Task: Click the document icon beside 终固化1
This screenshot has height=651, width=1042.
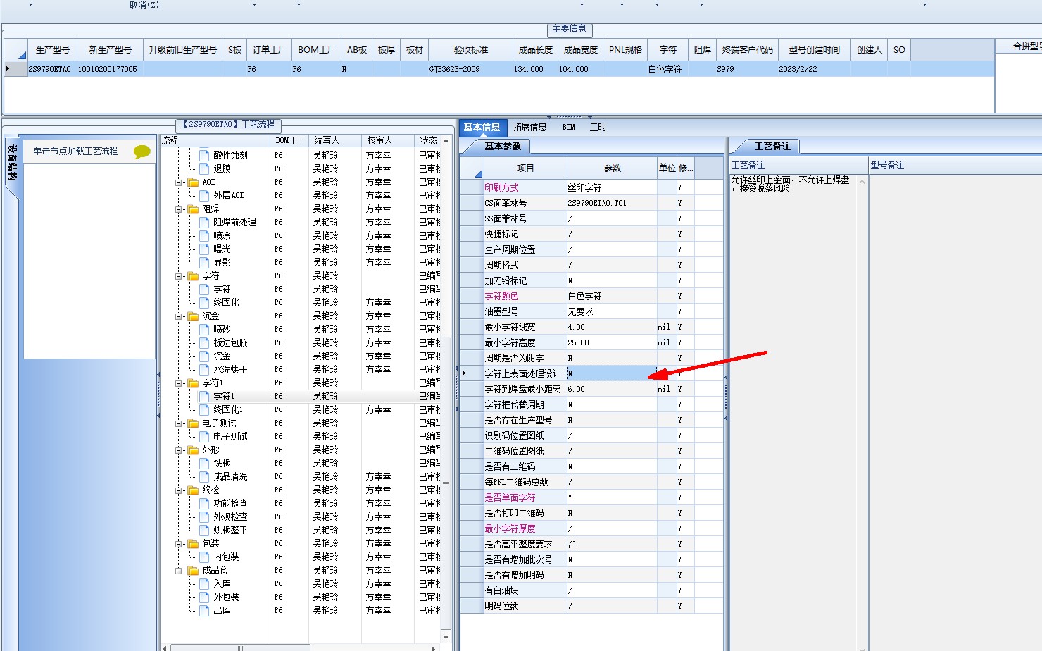Action: pyautogui.click(x=204, y=409)
